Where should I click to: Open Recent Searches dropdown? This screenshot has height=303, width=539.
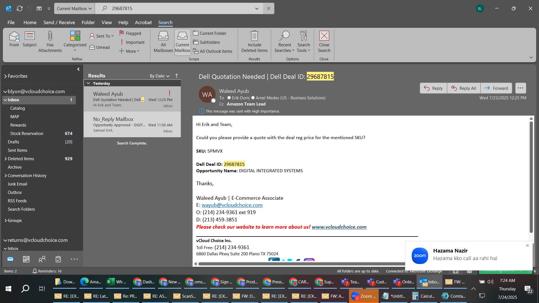(284, 42)
